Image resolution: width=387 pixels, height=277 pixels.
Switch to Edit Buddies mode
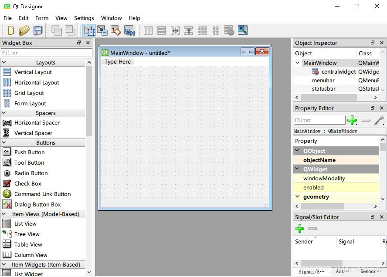(115, 30)
